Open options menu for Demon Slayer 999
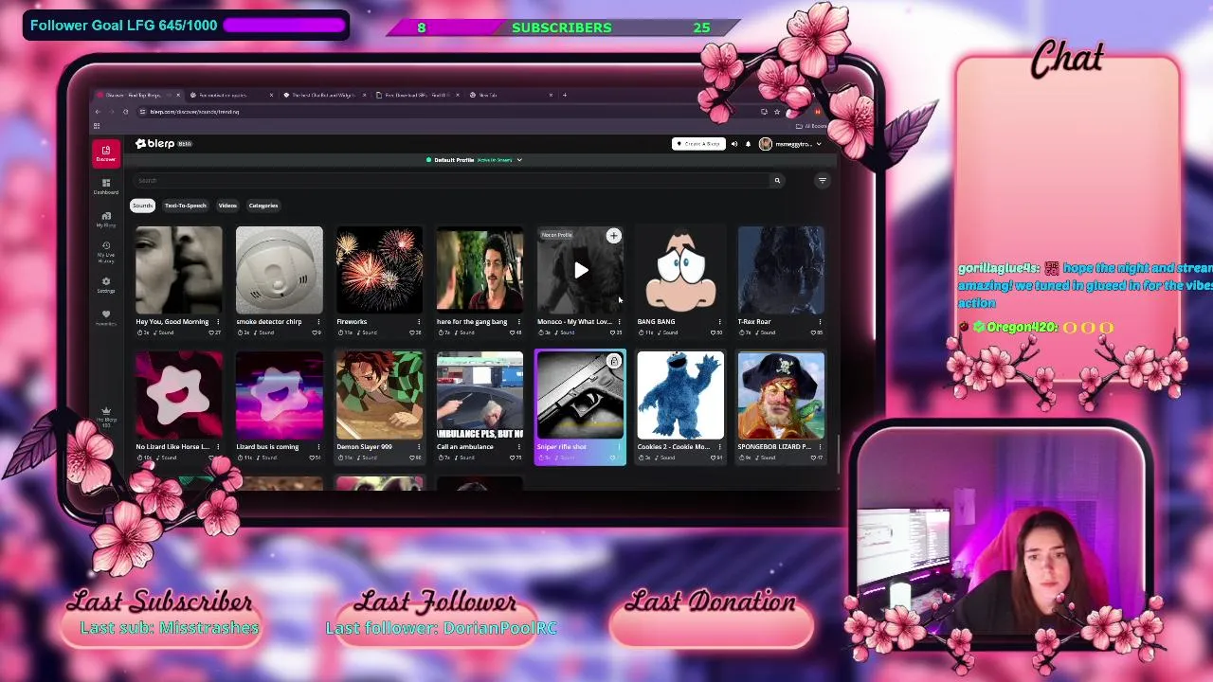Screen dimensions: 1213x682 [419, 447]
